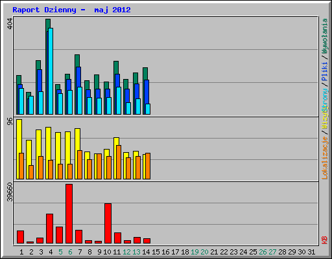Image resolution: width=332 pixels, height=259 pixels.
Task: Click day label 25 on the axis
Action: coord(253,252)
